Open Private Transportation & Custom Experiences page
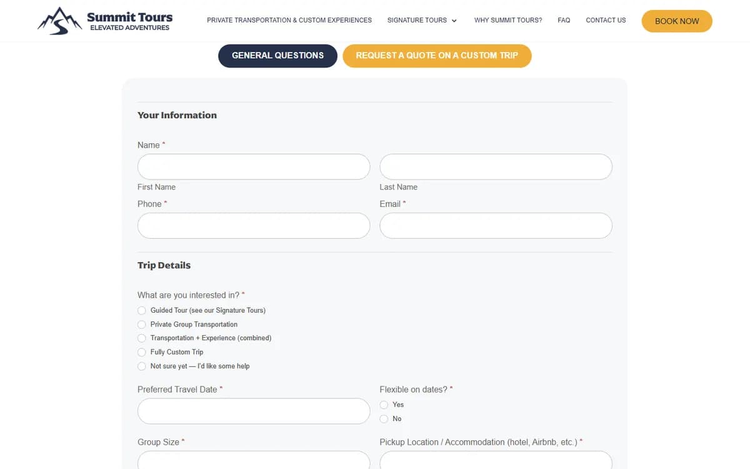The image size is (750, 469). click(289, 20)
